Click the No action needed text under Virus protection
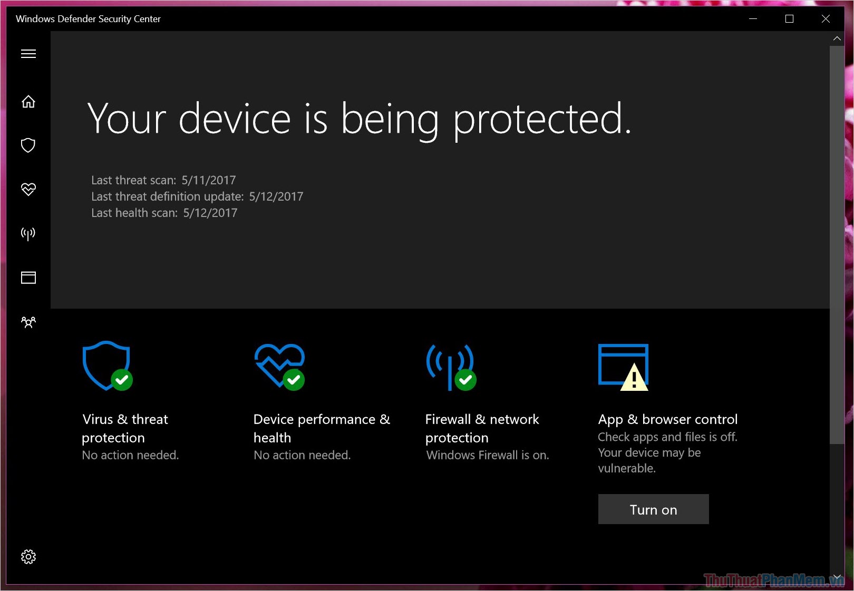 point(130,455)
